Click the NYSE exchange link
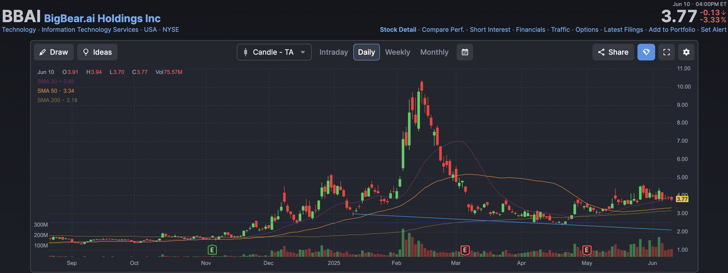 [171, 30]
